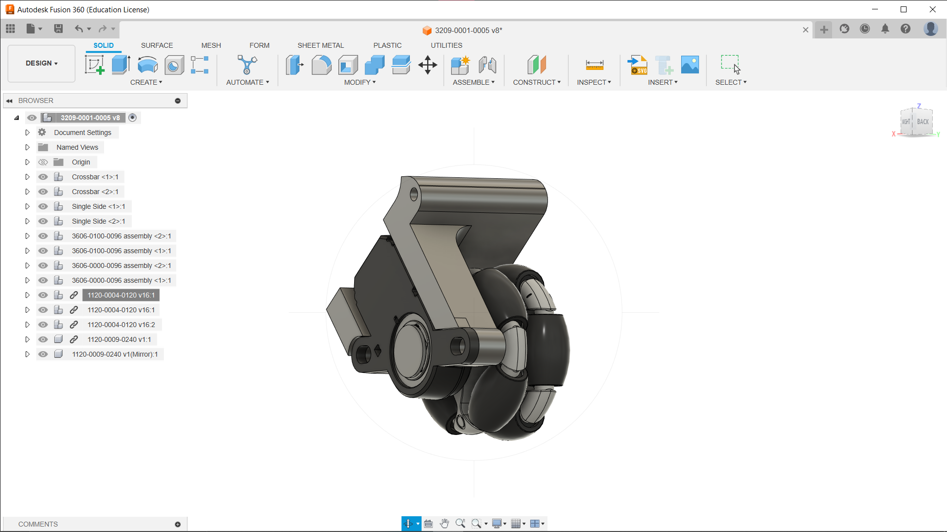Activate the 3209-0001-0005 v8 radio button
Image resolution: width=947 pixels, height=532 pixels.
click(x=132, y=118)
